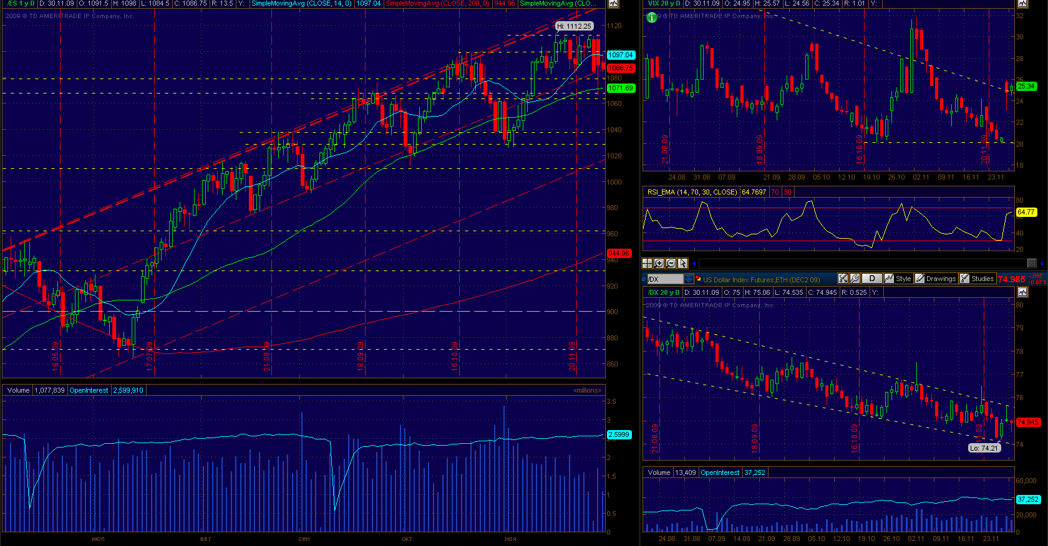Screen dimensions: 1048x546
Task: Click the RSI value 64.7697 in header
Action: (x=754, y=192)
